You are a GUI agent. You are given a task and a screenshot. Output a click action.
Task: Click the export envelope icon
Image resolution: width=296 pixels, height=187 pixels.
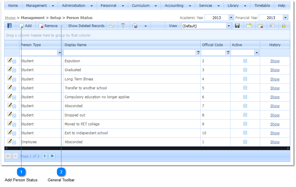pos(135,26)
